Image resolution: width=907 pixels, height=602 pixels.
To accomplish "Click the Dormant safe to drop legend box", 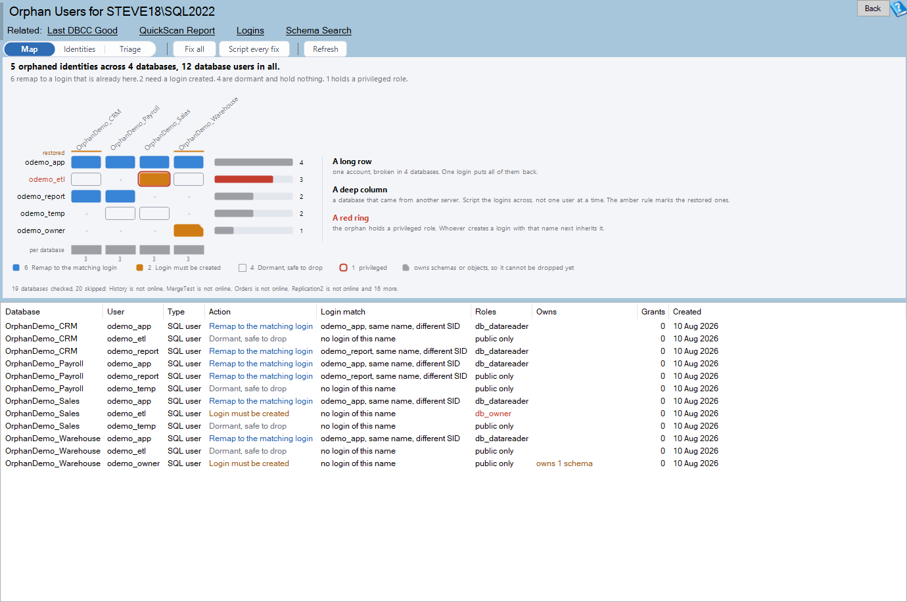I will pos(243,268).
